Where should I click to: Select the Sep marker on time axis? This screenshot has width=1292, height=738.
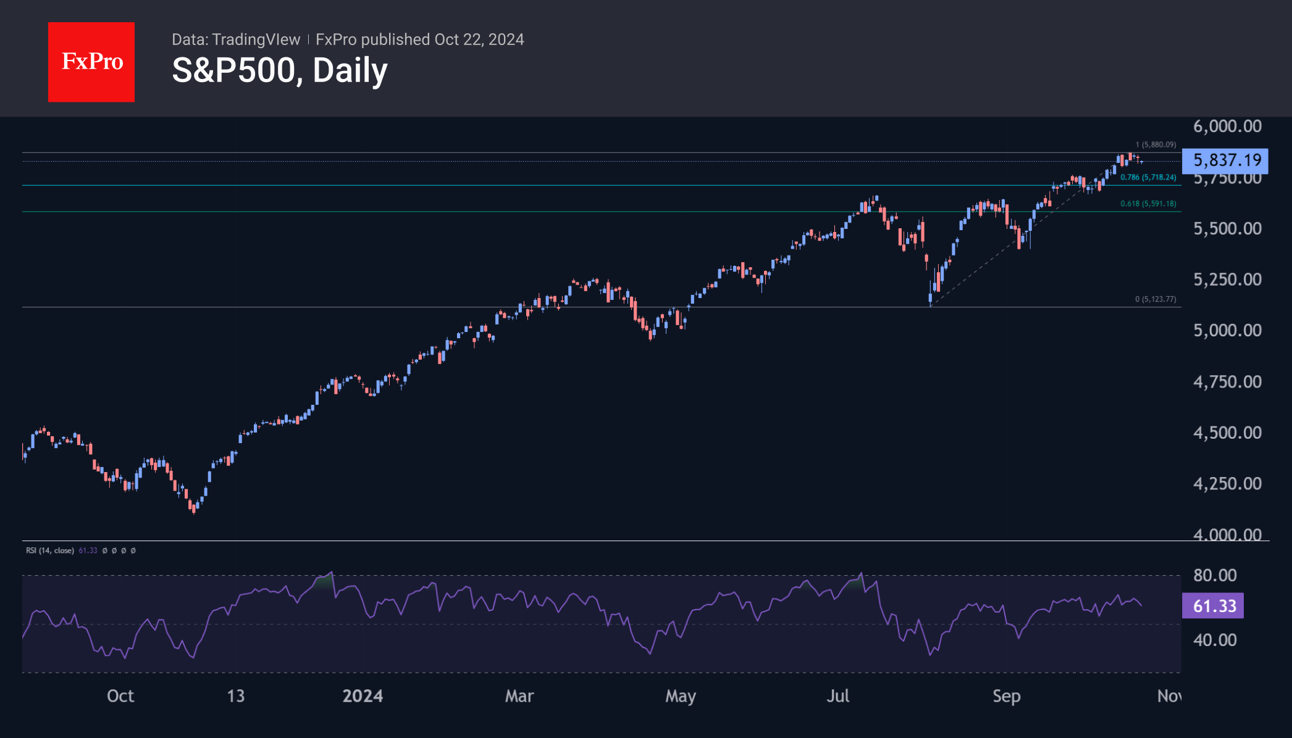[1006, 696]
